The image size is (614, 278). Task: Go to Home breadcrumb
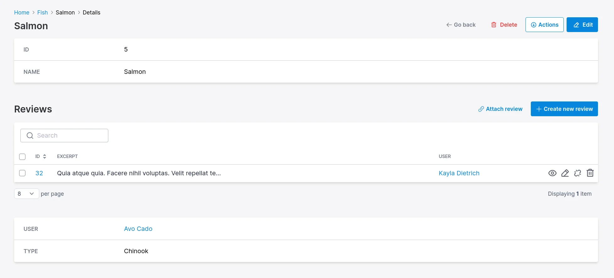(x=22, y=13)
